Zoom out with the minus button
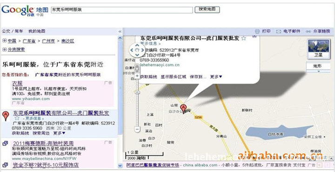Viewport: 335px width, 172px height. click(x=137, y=129)
